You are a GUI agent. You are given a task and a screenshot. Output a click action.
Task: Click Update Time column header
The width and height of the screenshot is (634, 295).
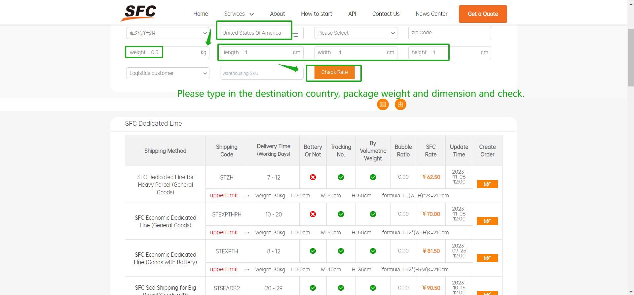(459, 150)
